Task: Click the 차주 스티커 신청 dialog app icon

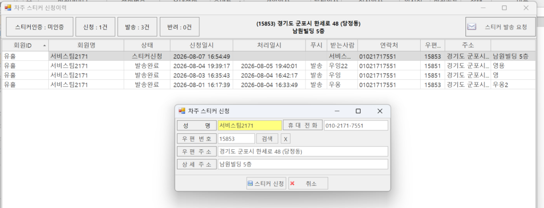Action: click(x=182, y=111)
